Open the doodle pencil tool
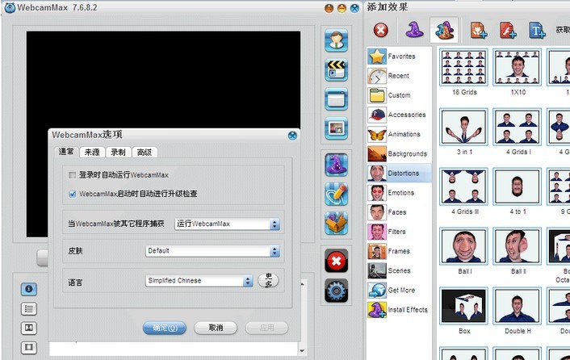Screen dimensions: 570x360 click(336, 194)
